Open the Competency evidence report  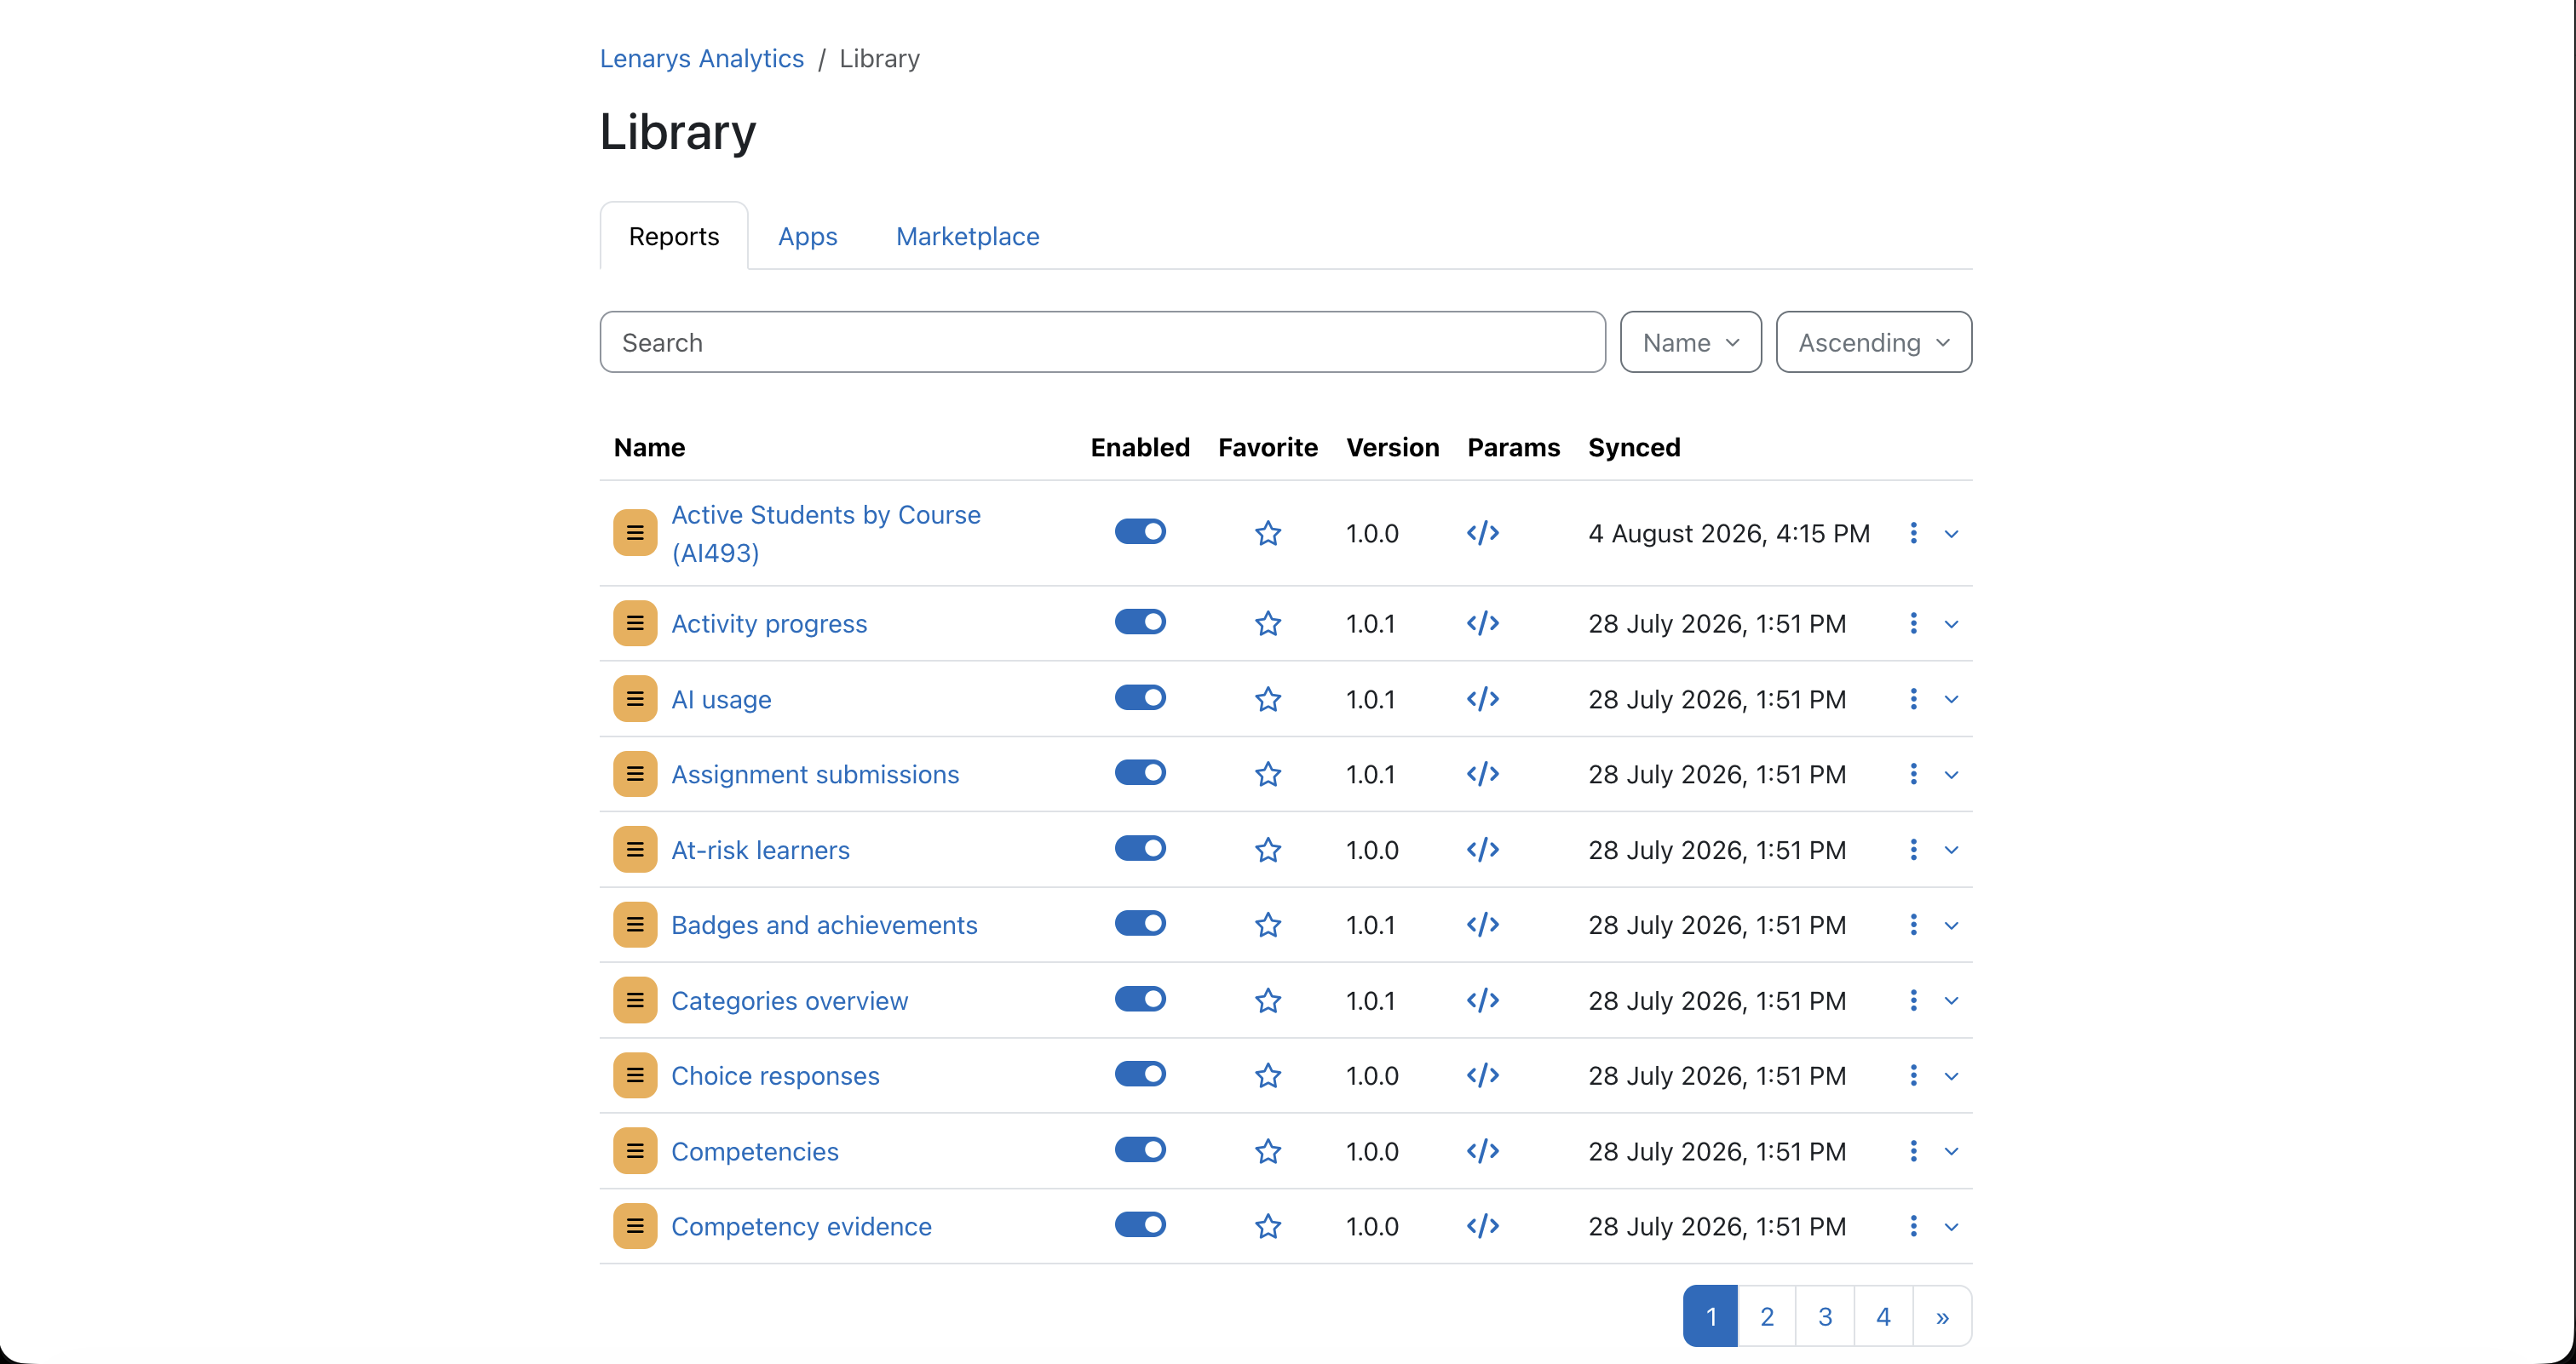(801, 1226)
